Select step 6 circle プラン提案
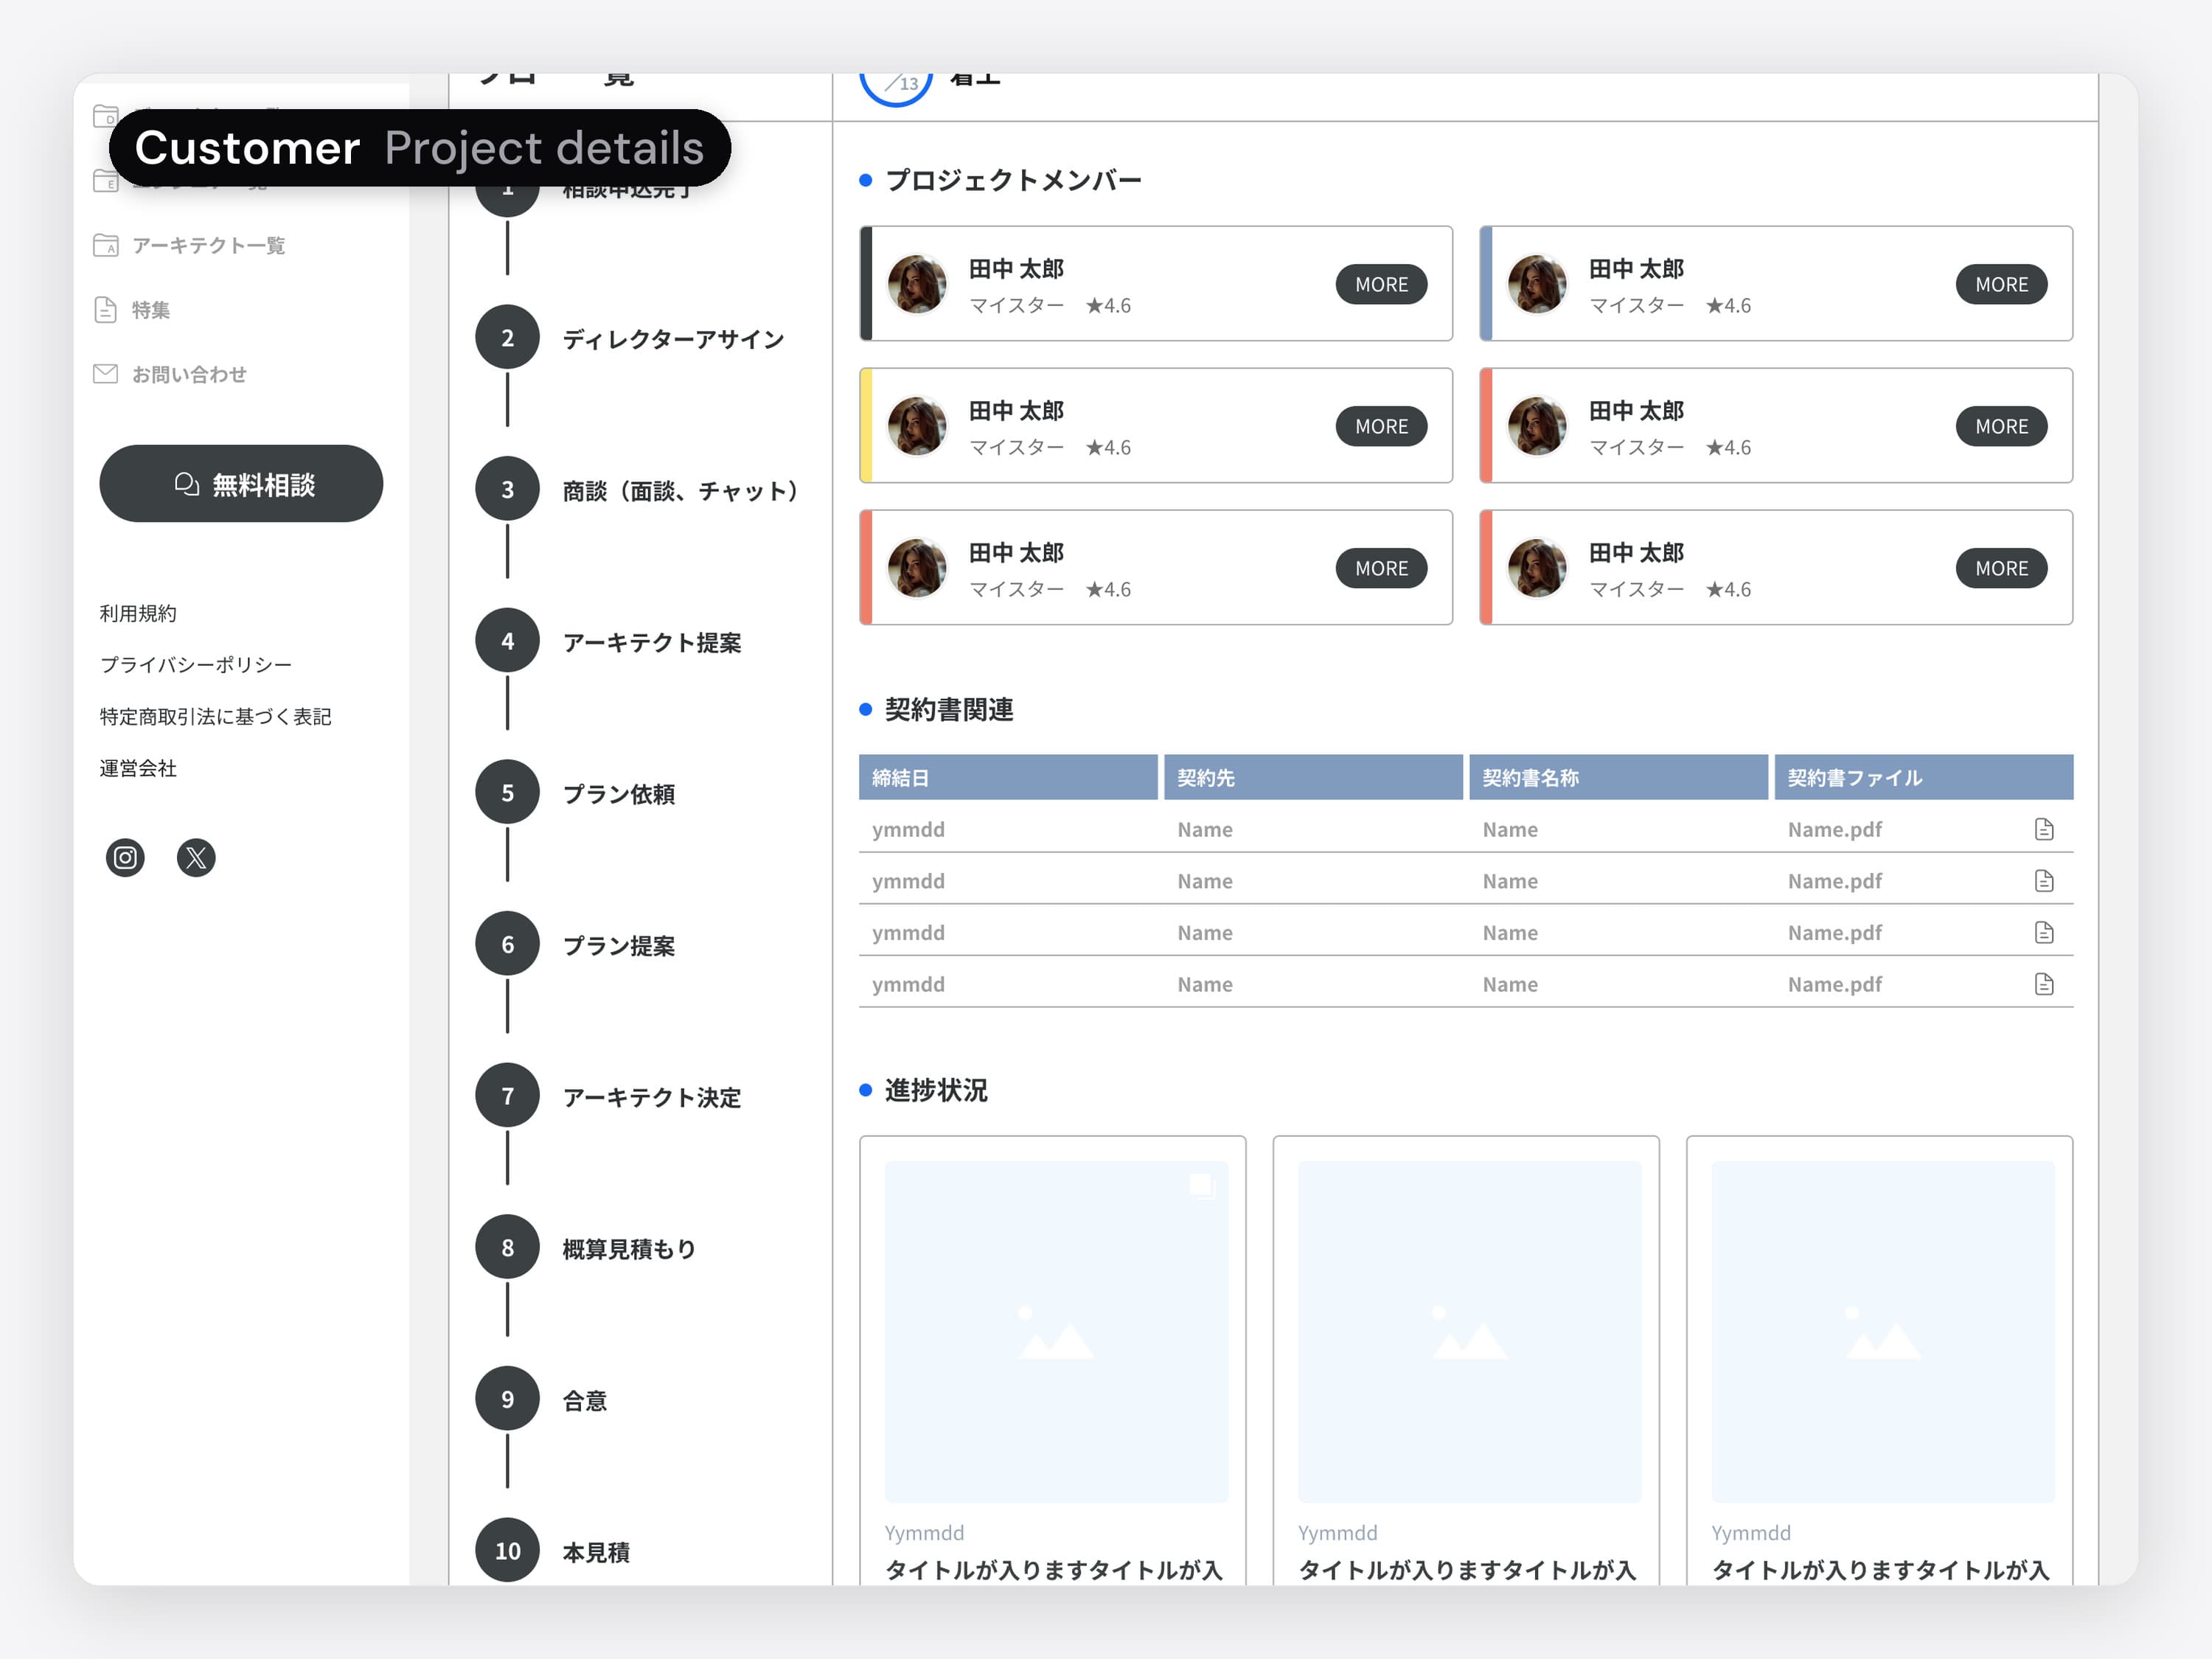 click(x=508, y=944)
